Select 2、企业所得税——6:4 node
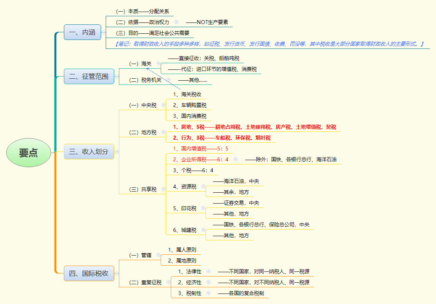This screenshot has width=436, height=304. click(201, 159)
